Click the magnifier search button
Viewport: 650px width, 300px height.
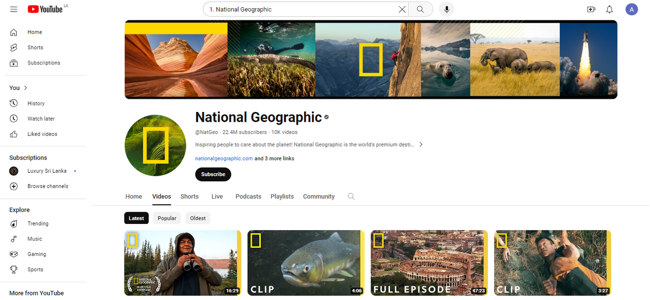[420, 9]
